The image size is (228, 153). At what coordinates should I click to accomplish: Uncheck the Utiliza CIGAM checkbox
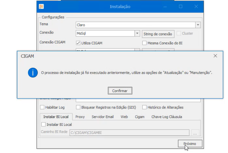(x=78, y=43)
